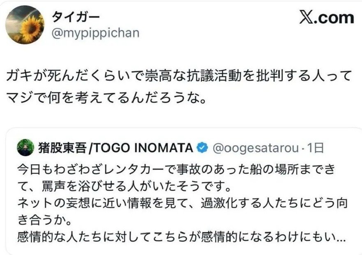Click the separator dot before 1日
Image resolution: width=362 pixels, height=255 pixels.
tap(302, 148)
